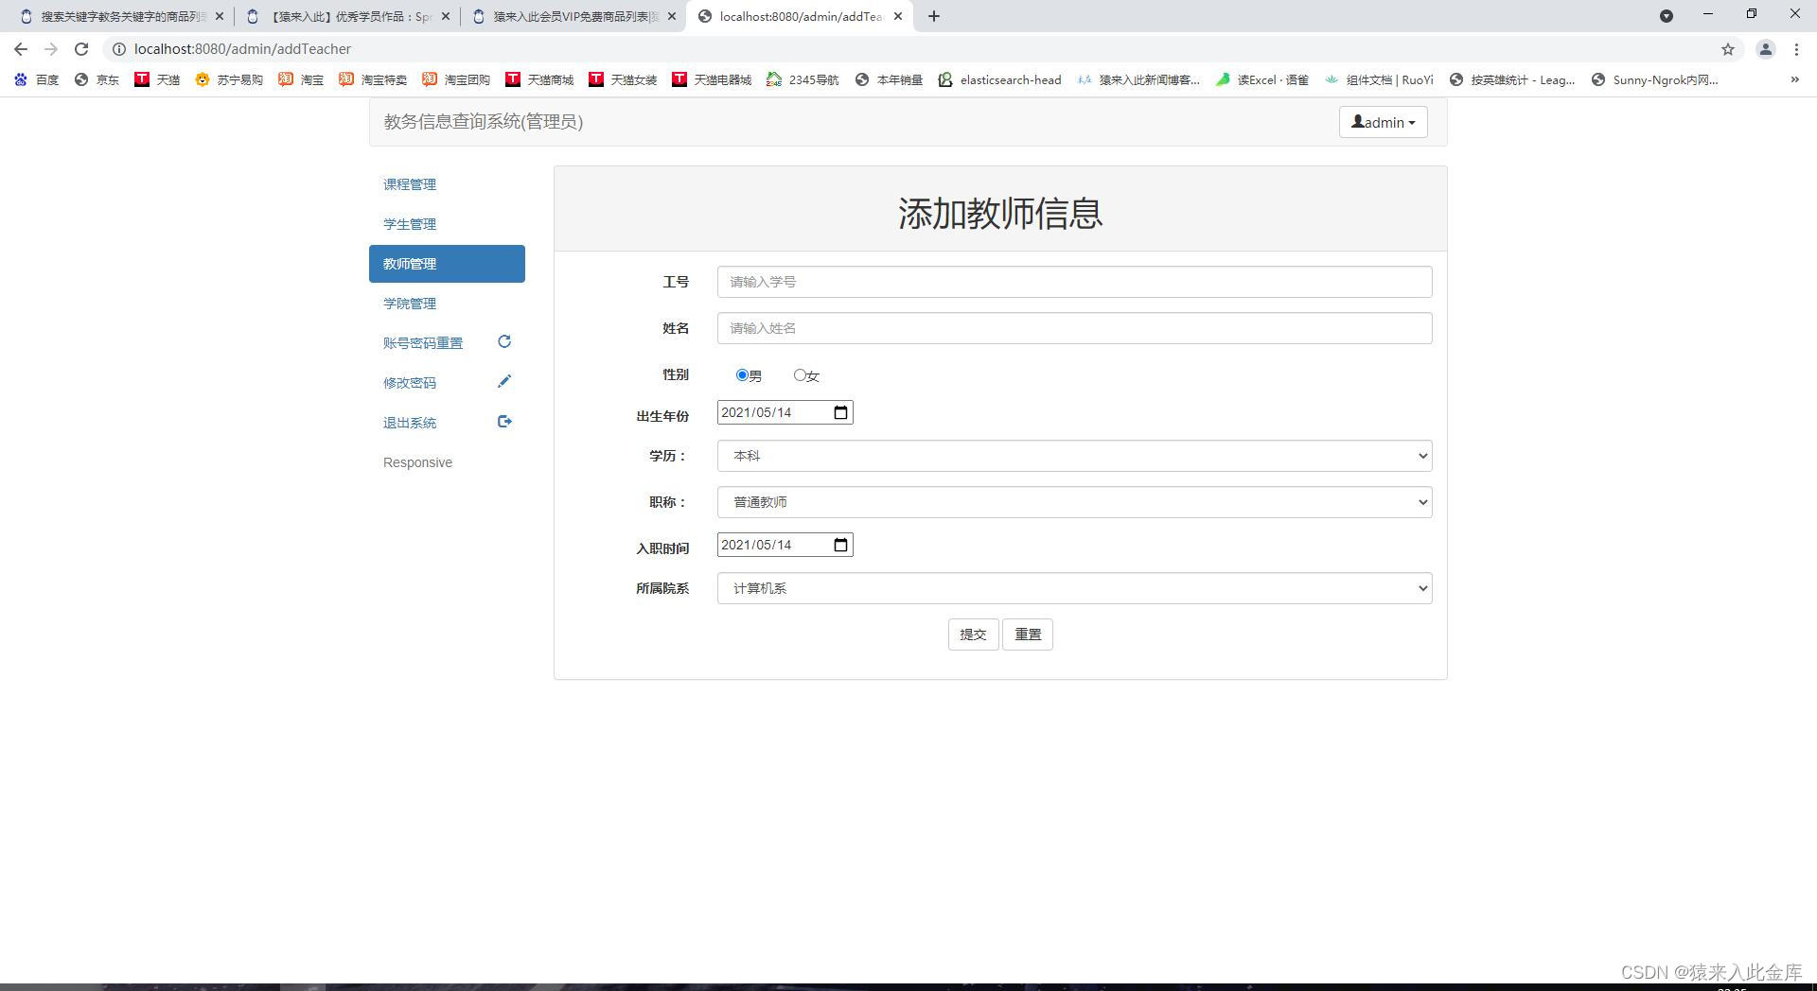Open 淘宝特卖 bookmark
The width and height of the screenshot is (1817, 991).
[373, 79]
